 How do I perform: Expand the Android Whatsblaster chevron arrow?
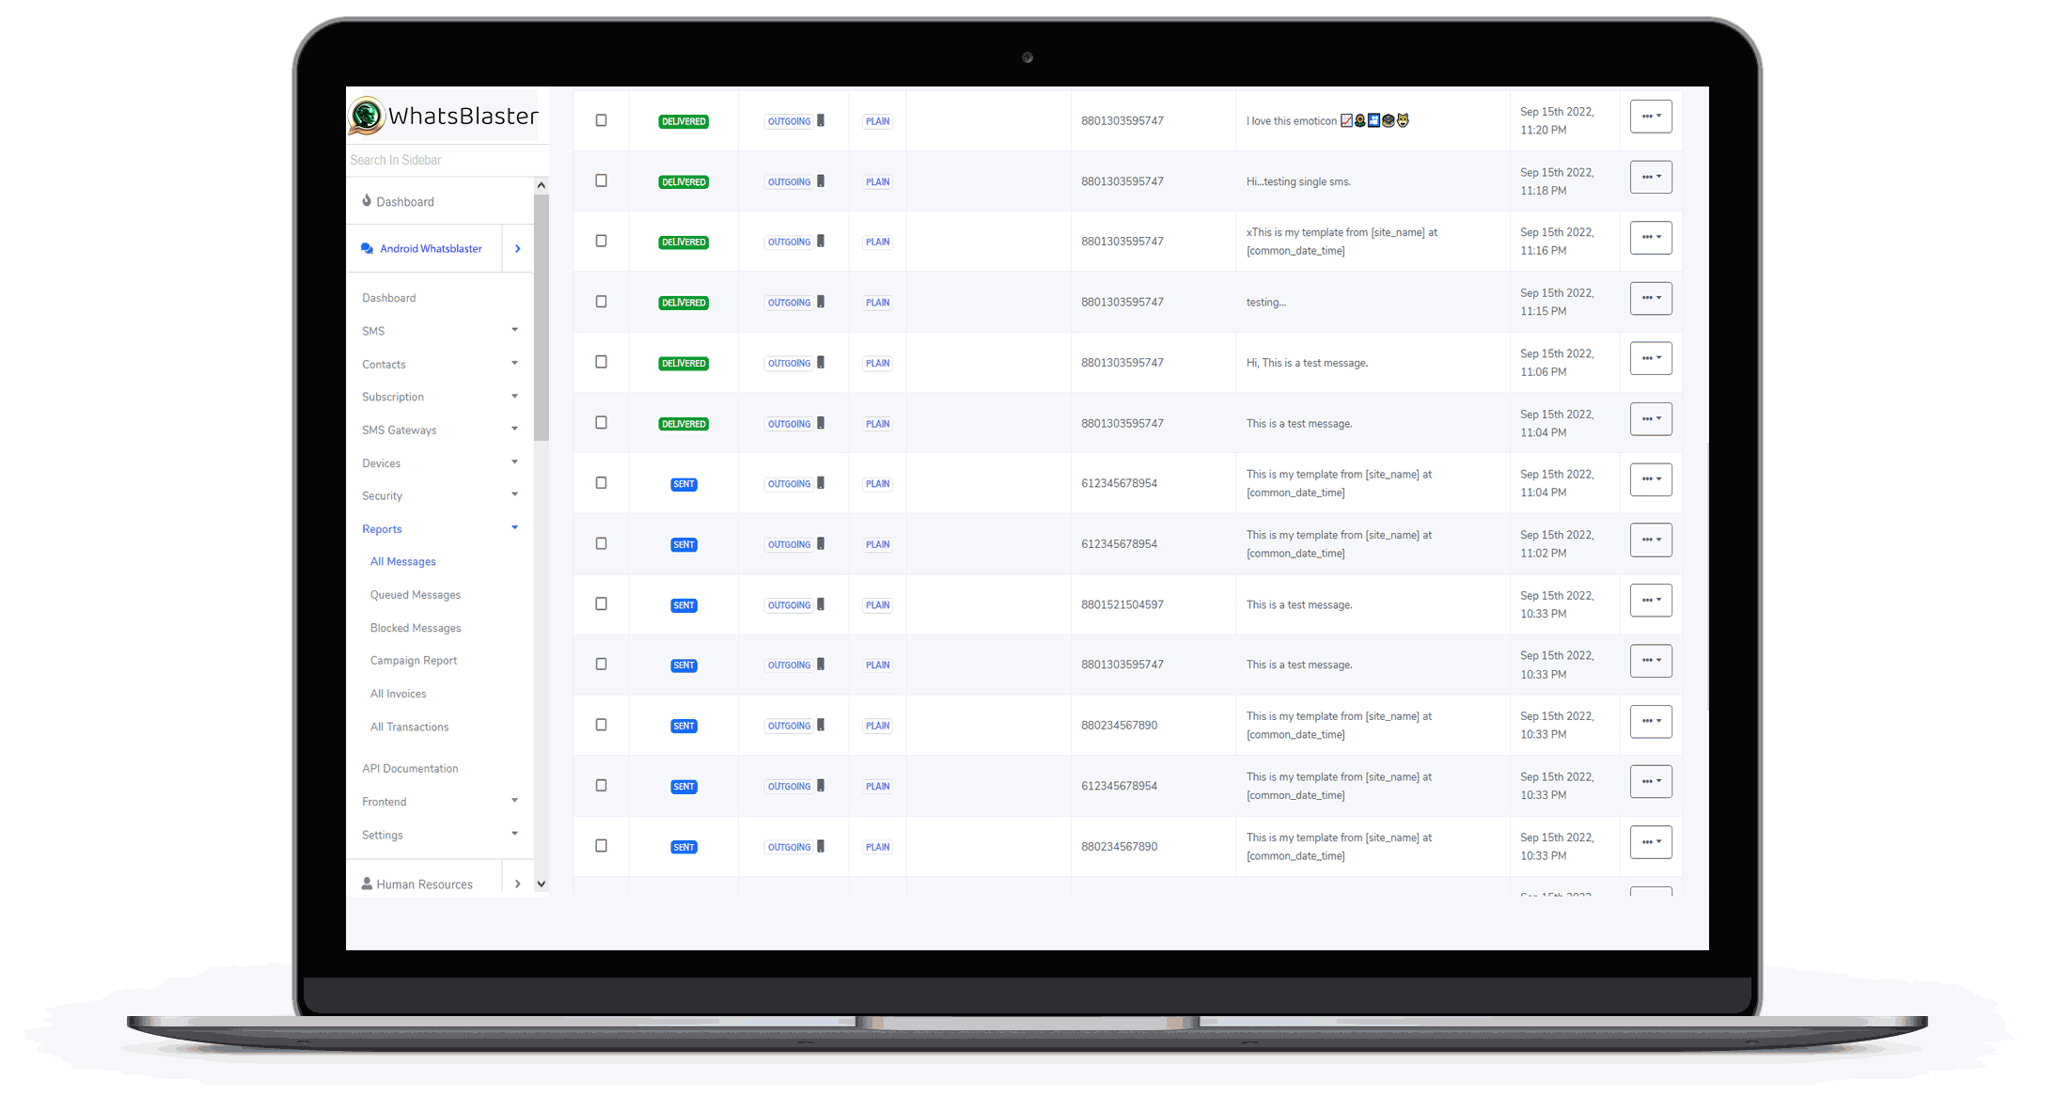coord(517,248)
